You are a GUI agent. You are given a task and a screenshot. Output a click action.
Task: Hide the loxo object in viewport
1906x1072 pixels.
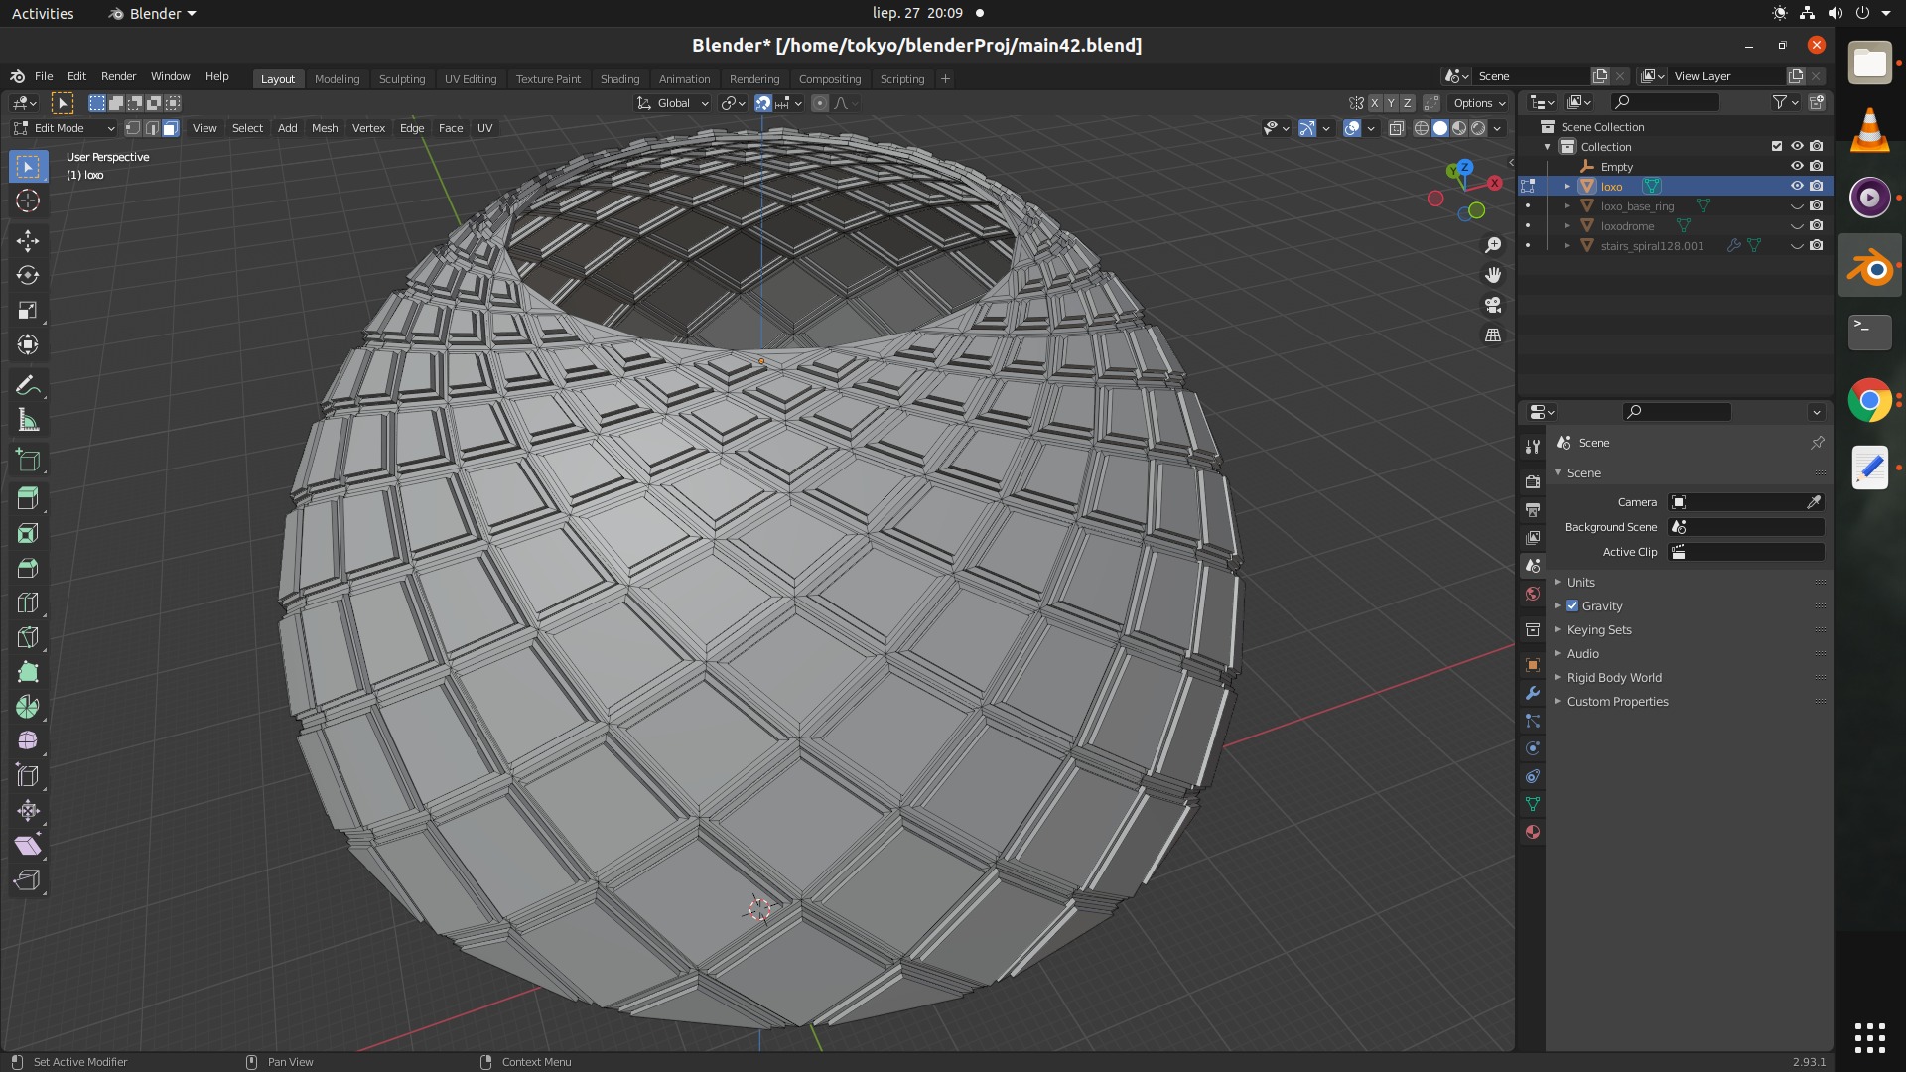[x=1797, y=186]
